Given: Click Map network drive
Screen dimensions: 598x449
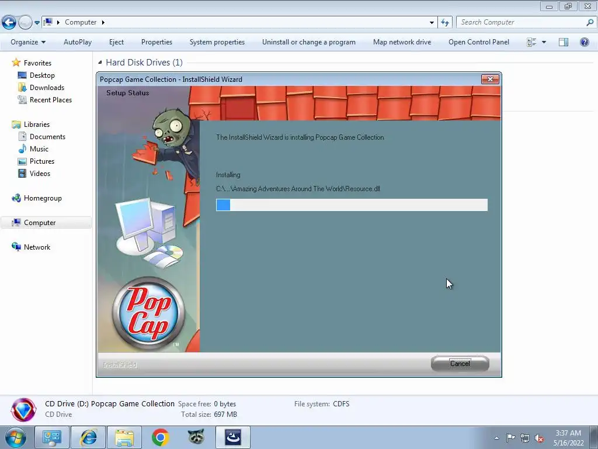Looking at the screenshot, I should click(x=402, y=42).
